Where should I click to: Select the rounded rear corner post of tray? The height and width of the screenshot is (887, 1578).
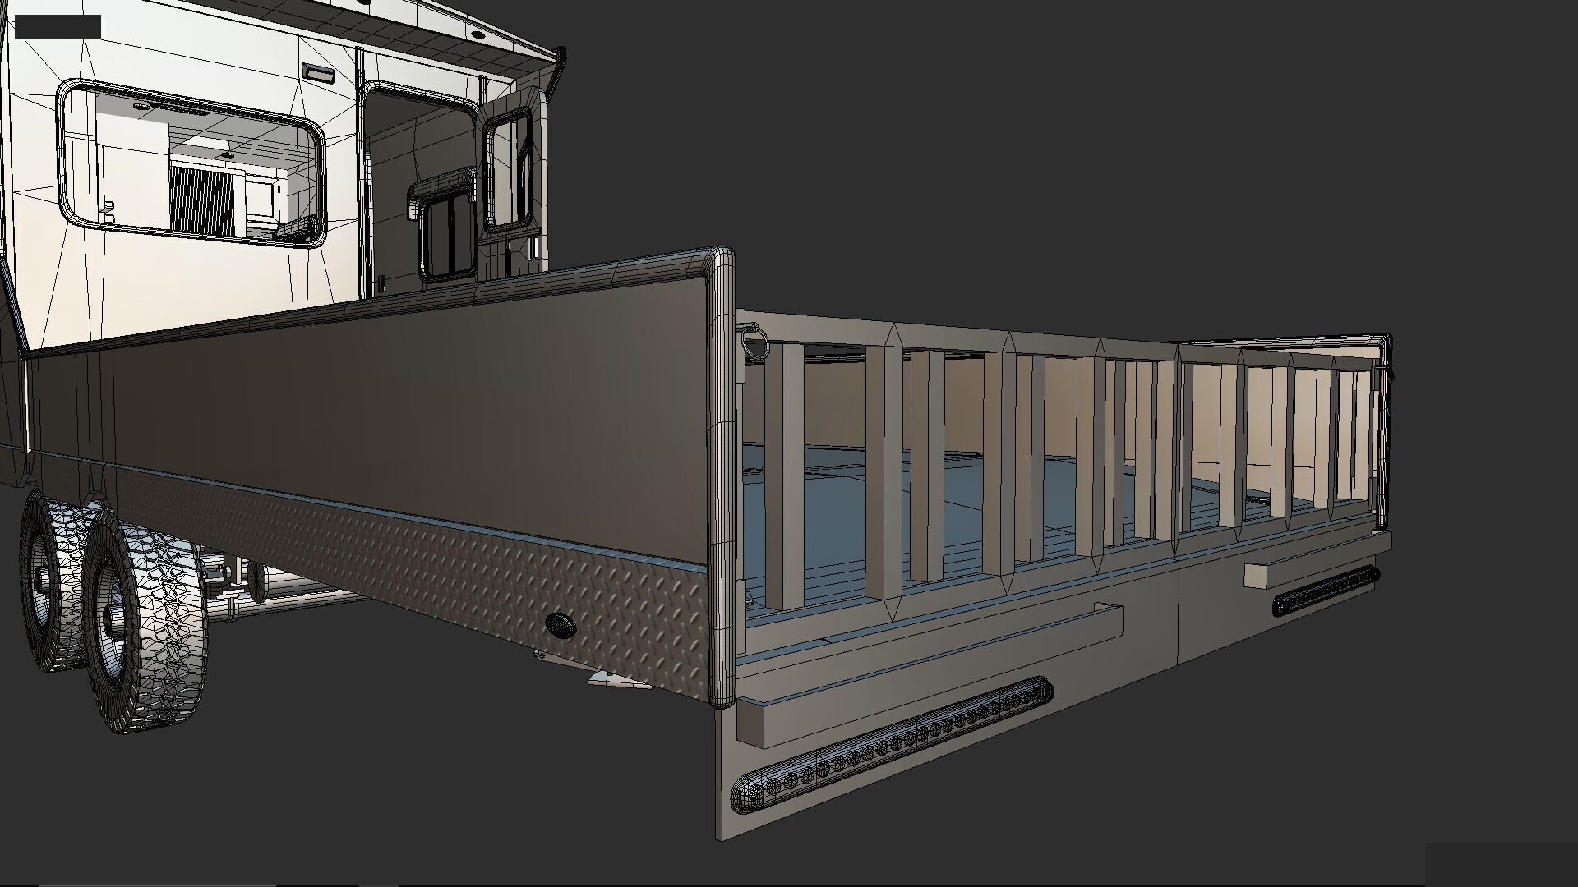click(x=721, y=476)
